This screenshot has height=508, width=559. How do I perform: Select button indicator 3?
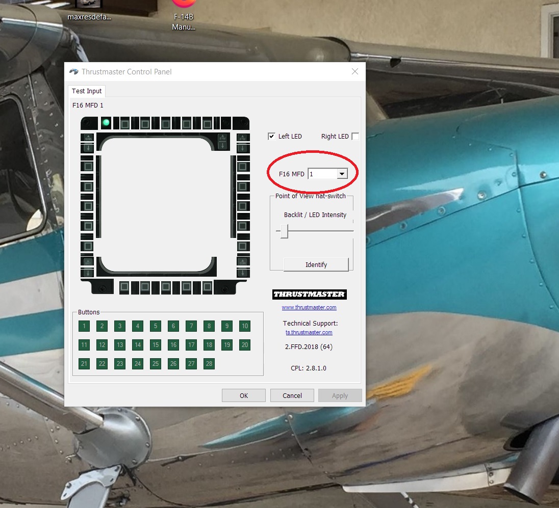pyautogui.click(x=120, y=326)
